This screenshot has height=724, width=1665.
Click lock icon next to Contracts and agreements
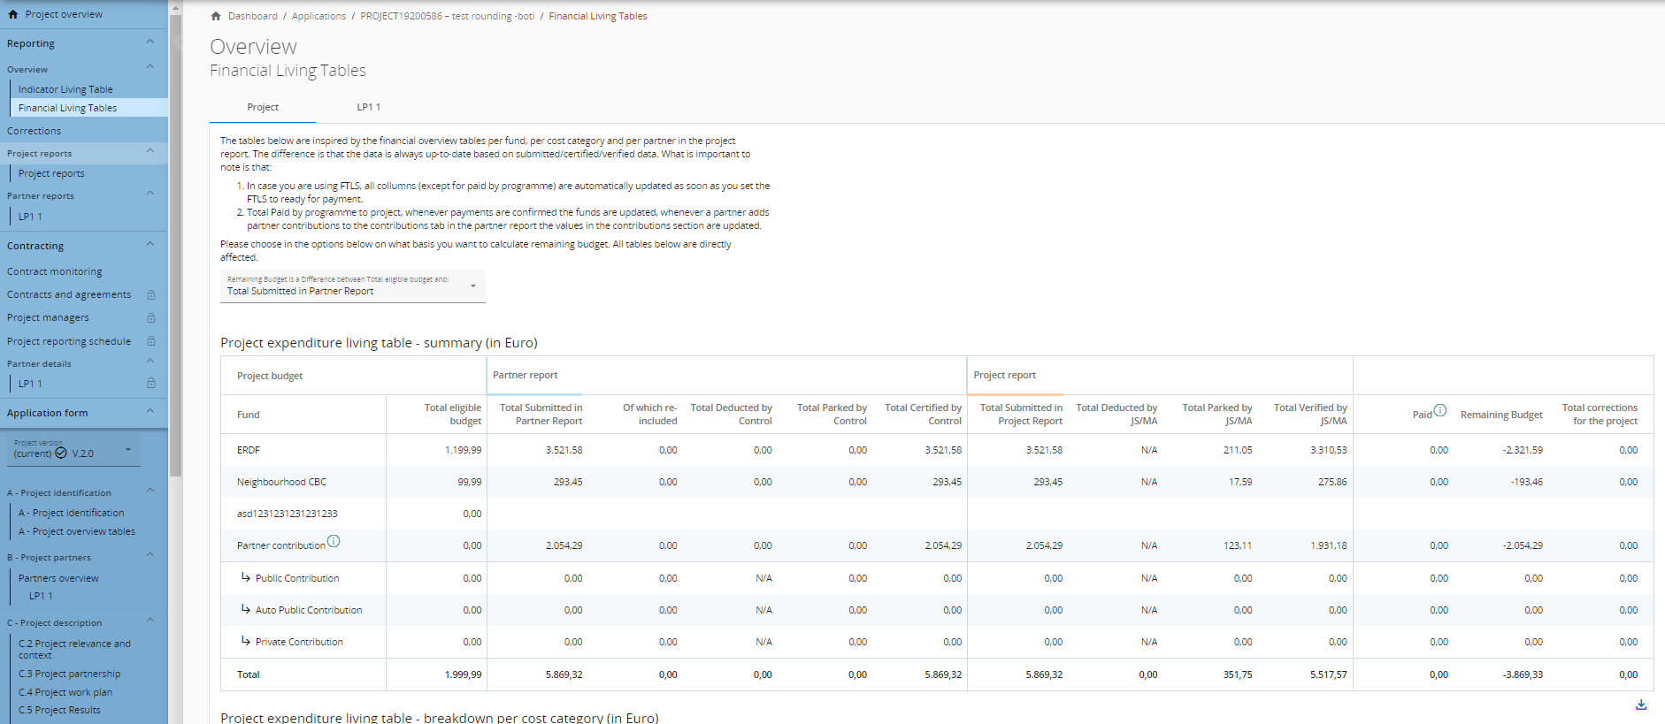pos(151,295)
